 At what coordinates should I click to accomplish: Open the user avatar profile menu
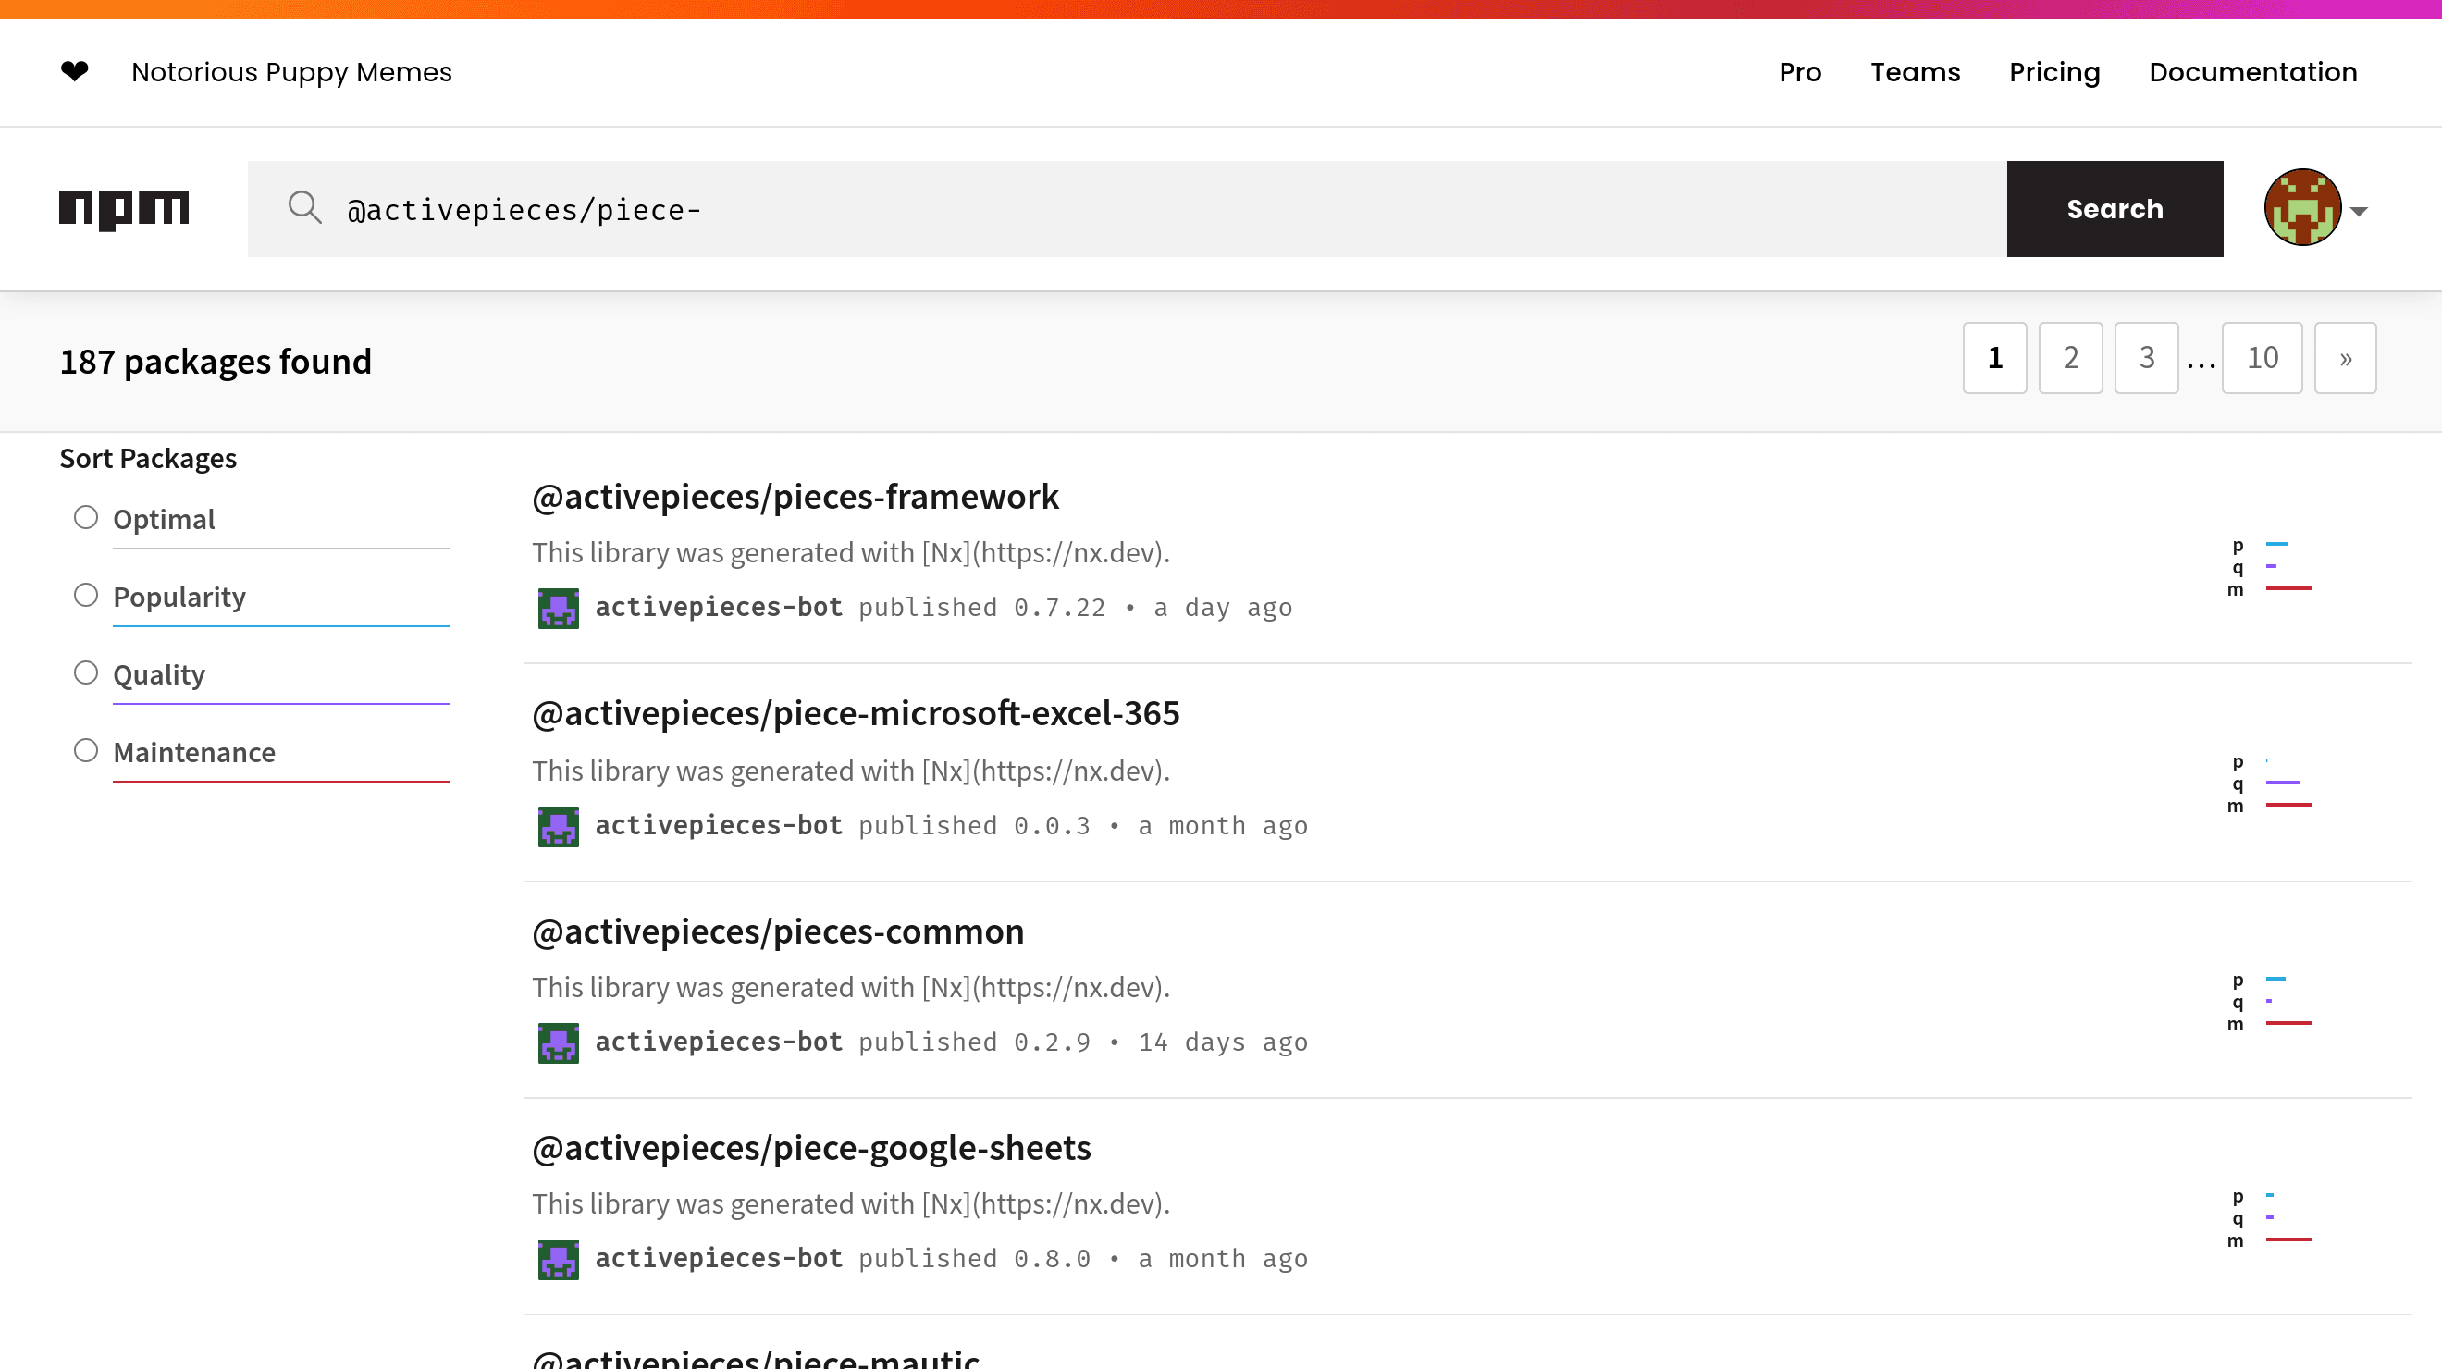pyautogui.click(x=2302, y=208)
